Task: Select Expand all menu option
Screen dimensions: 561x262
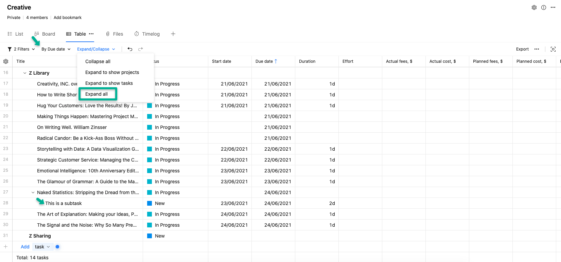Action: click(97, 94)
